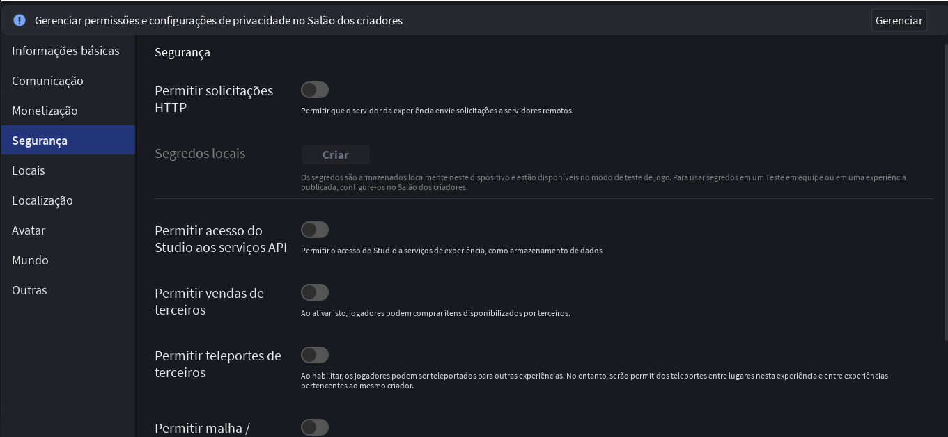Select the Outras tab
Viewport: 948px width, 437px height.
pos(29,290)
